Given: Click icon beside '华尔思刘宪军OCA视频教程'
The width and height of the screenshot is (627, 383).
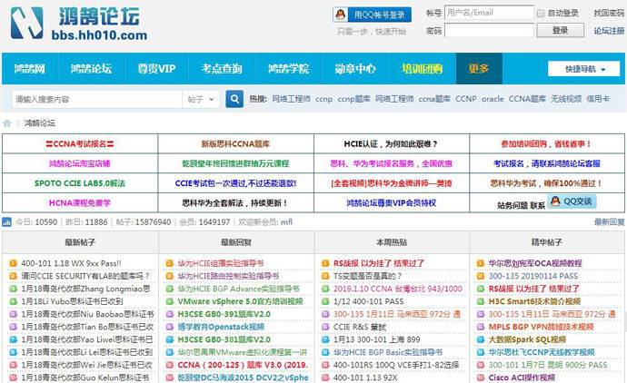Looking at the screenshot, I should click(481, 263).
